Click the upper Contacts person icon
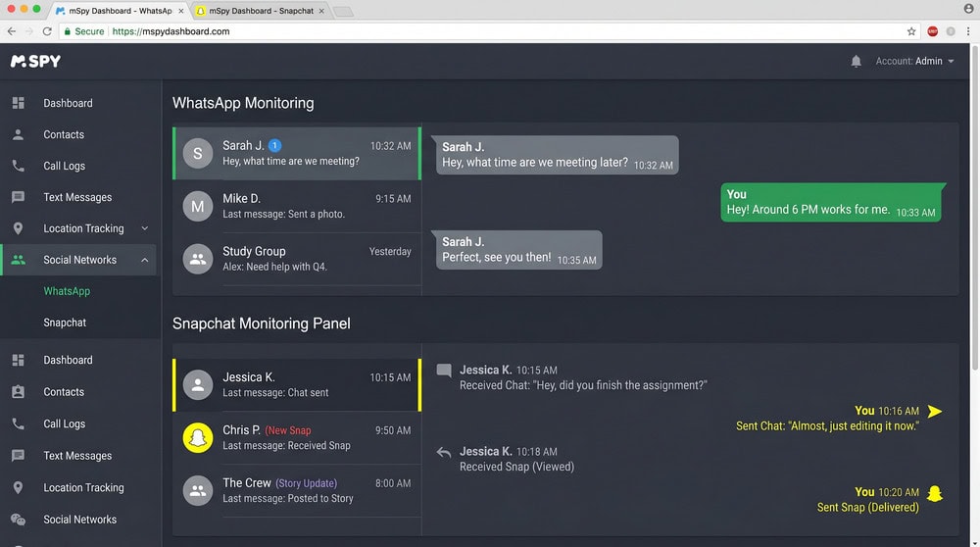 coord(18,134)
